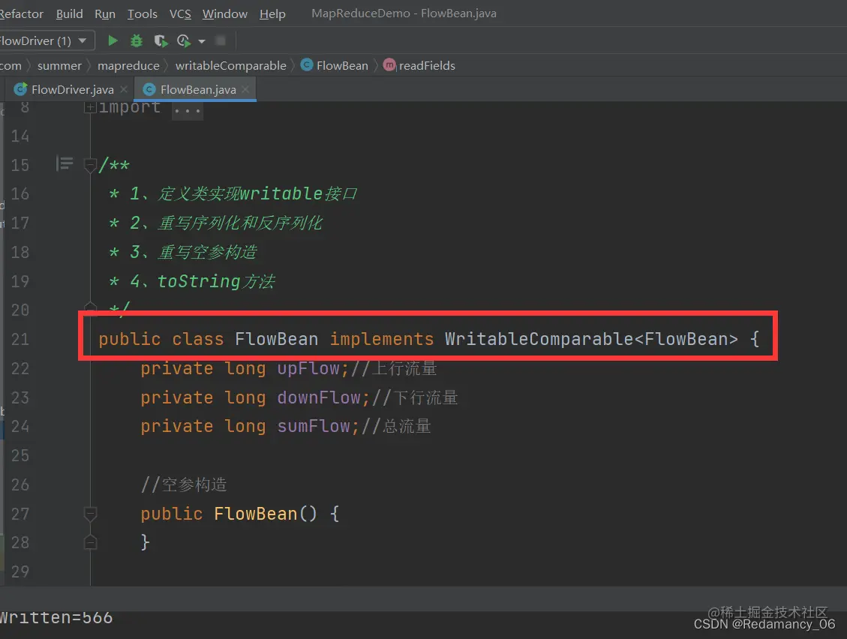847x639 pixels.
Task: Close the FlowDriver.java tab
Action: (x=124, y=89)
